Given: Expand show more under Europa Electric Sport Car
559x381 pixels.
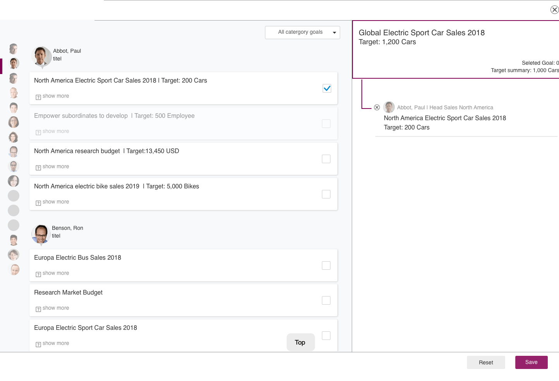Looking at the screenshot, I should pos(56,343).
